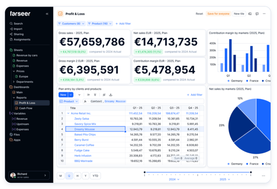This screenshot has width=277, height=189.
Task: Open the Customers (8) filter dropdown
Action: click(x=71, y=23)
